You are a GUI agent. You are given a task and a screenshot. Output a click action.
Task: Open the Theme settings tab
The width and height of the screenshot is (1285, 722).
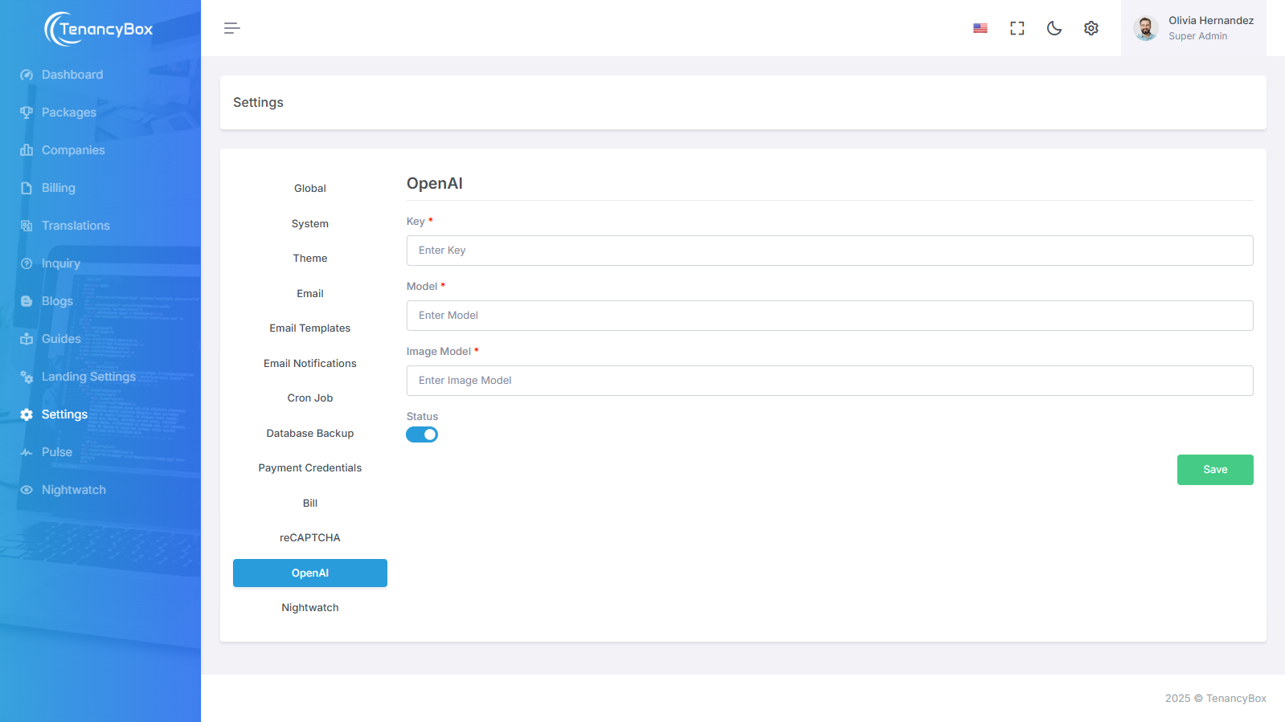coord(310,259)
